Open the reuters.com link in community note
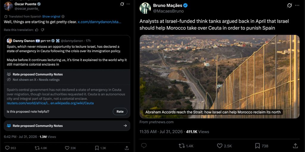Image resolution: width=305 pixels, height=152 pixels. coord(28,103)
